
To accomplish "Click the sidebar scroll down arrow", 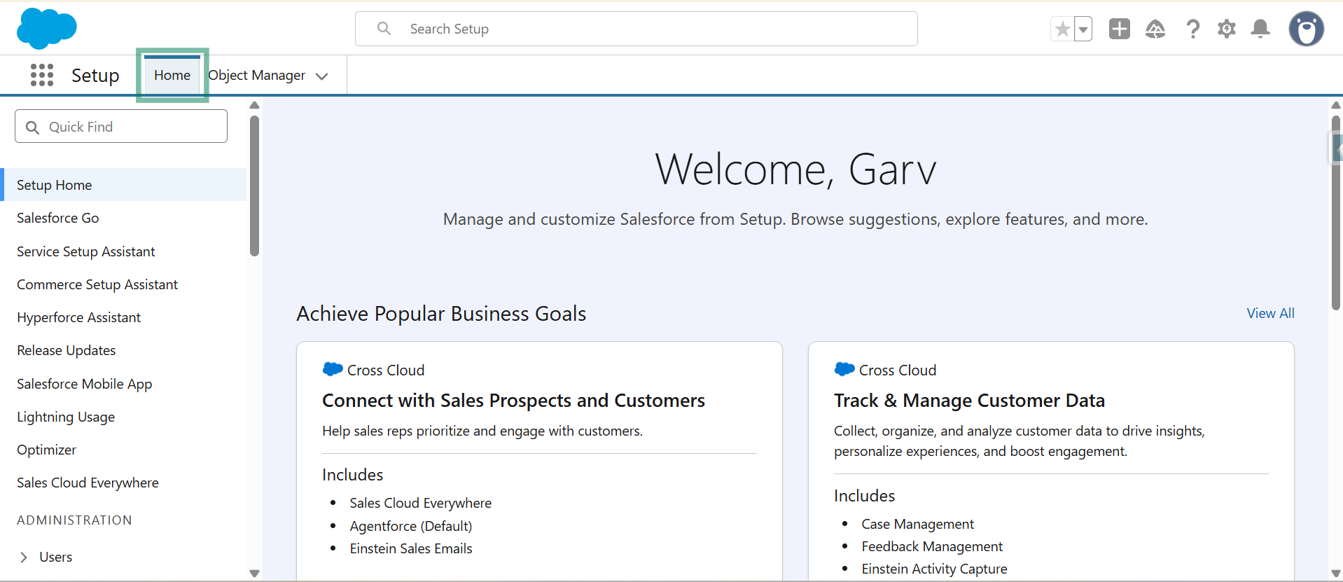I will [x=254, y=573].
